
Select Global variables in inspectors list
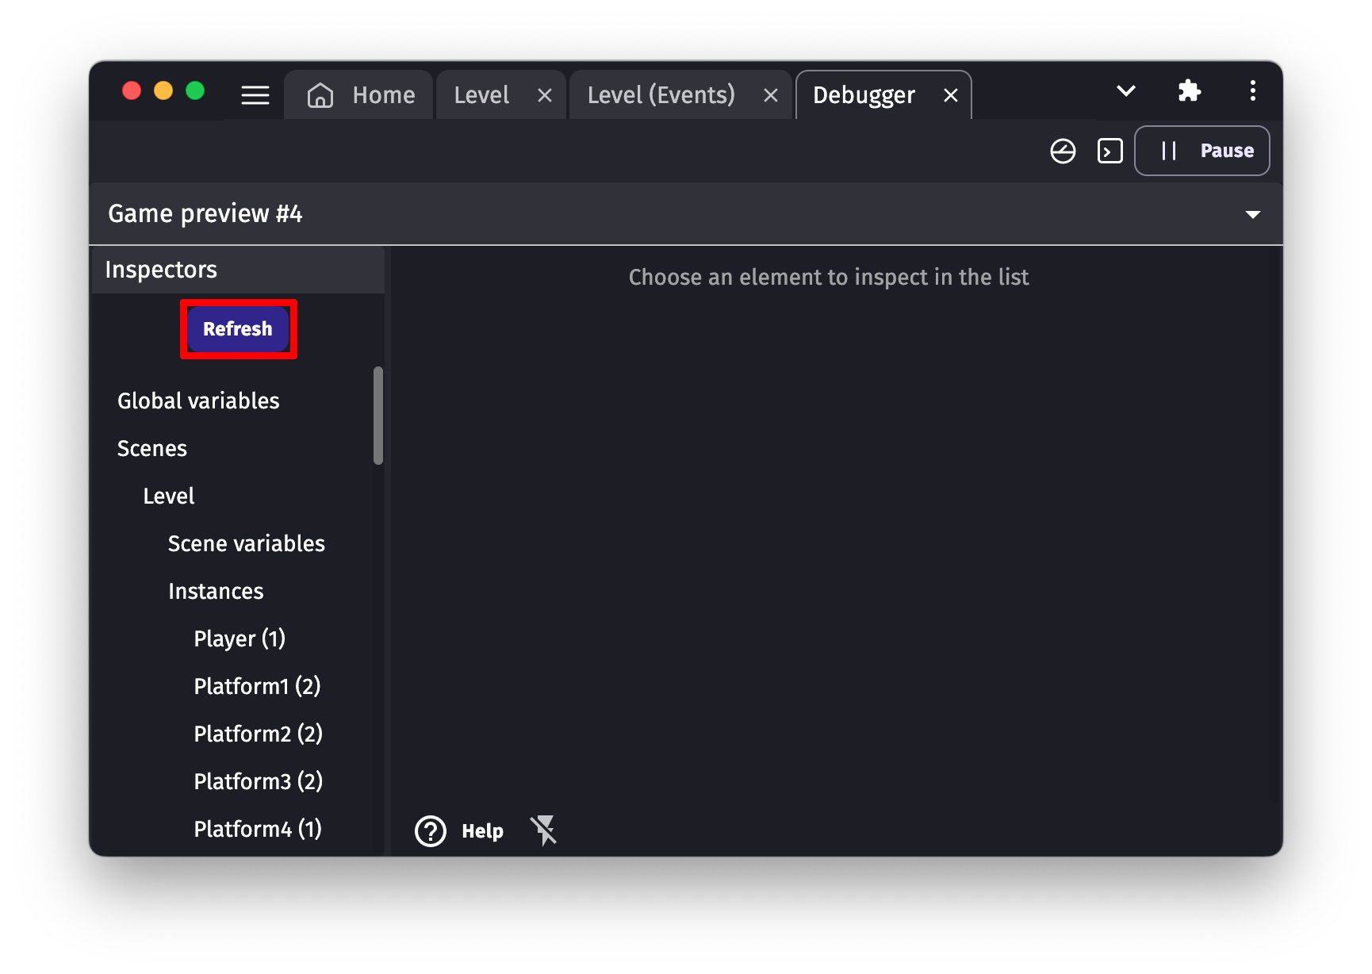tap(198, 401)
